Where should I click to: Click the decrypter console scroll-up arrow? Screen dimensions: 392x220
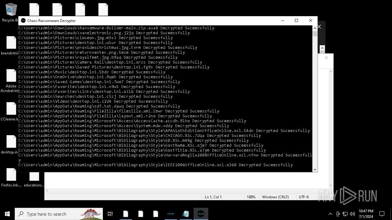[x=315, y=28]
